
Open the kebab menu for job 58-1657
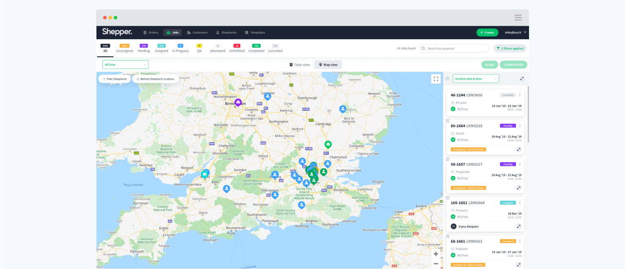[520, 164]
